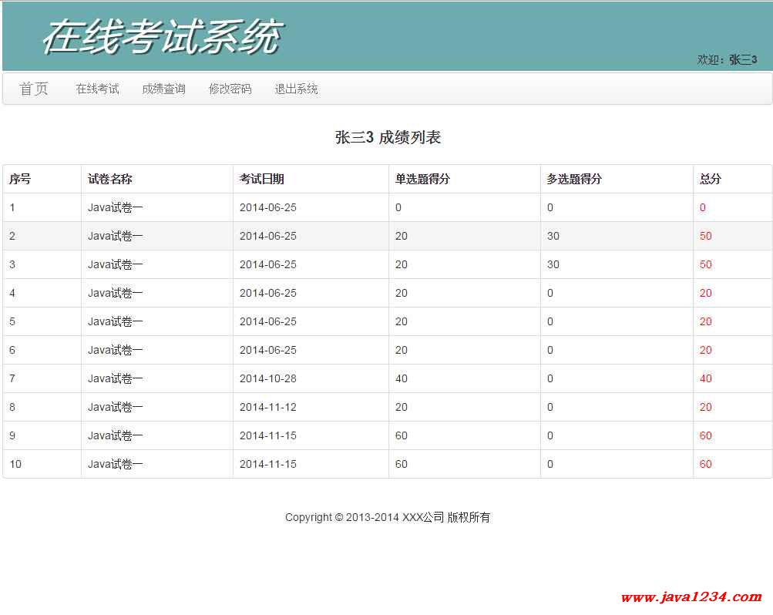
Task: Click single-choice score 20 in row 6
Action: click(x=402, y=350)
